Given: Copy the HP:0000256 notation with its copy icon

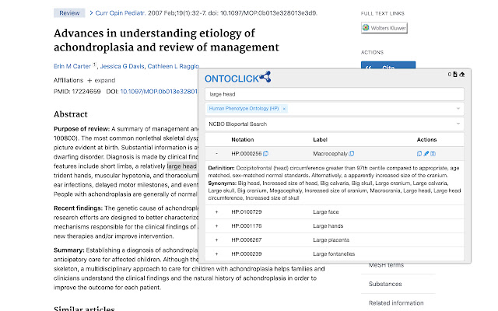Looking at the screenshot, I should coord(266,154).
